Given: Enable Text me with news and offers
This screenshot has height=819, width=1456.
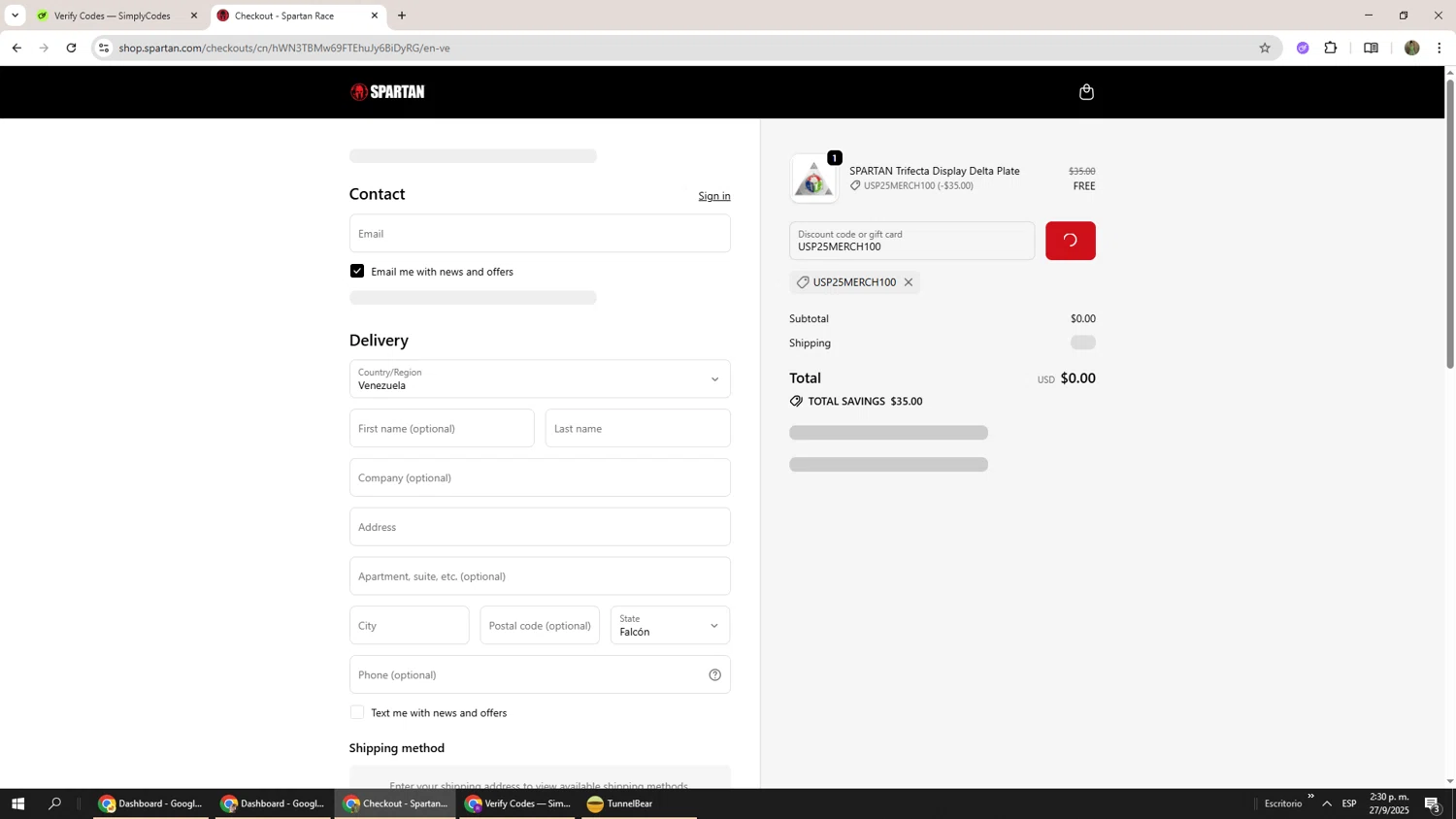Looking at the screenshot, I should tap(357, 713).
